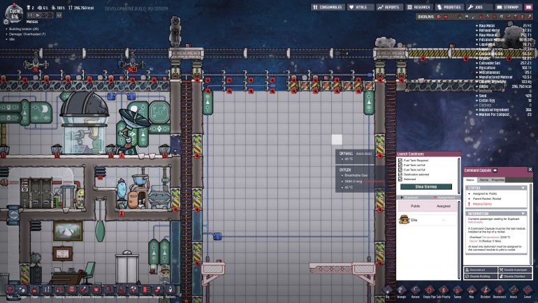This screenshot has height=303, width=538.
Task: Open the Oxygen build category
Action: click(22, 290)
